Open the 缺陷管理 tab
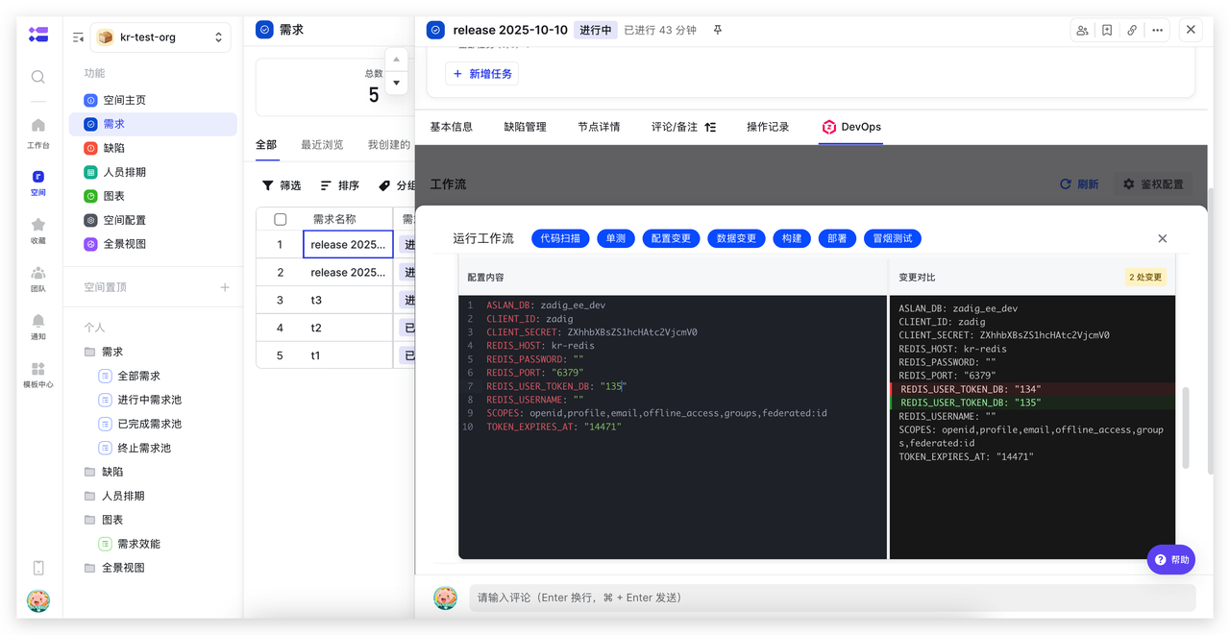 524,126
